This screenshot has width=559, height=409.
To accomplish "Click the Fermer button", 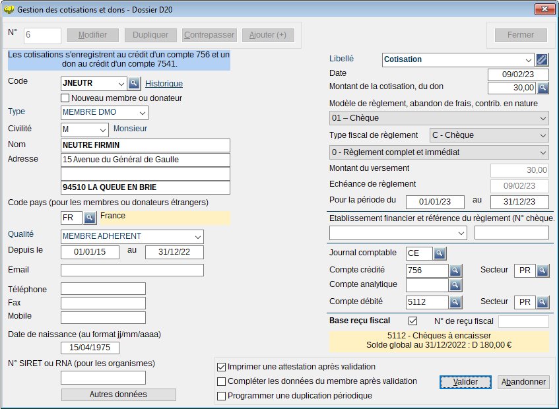I will [521, 35].
